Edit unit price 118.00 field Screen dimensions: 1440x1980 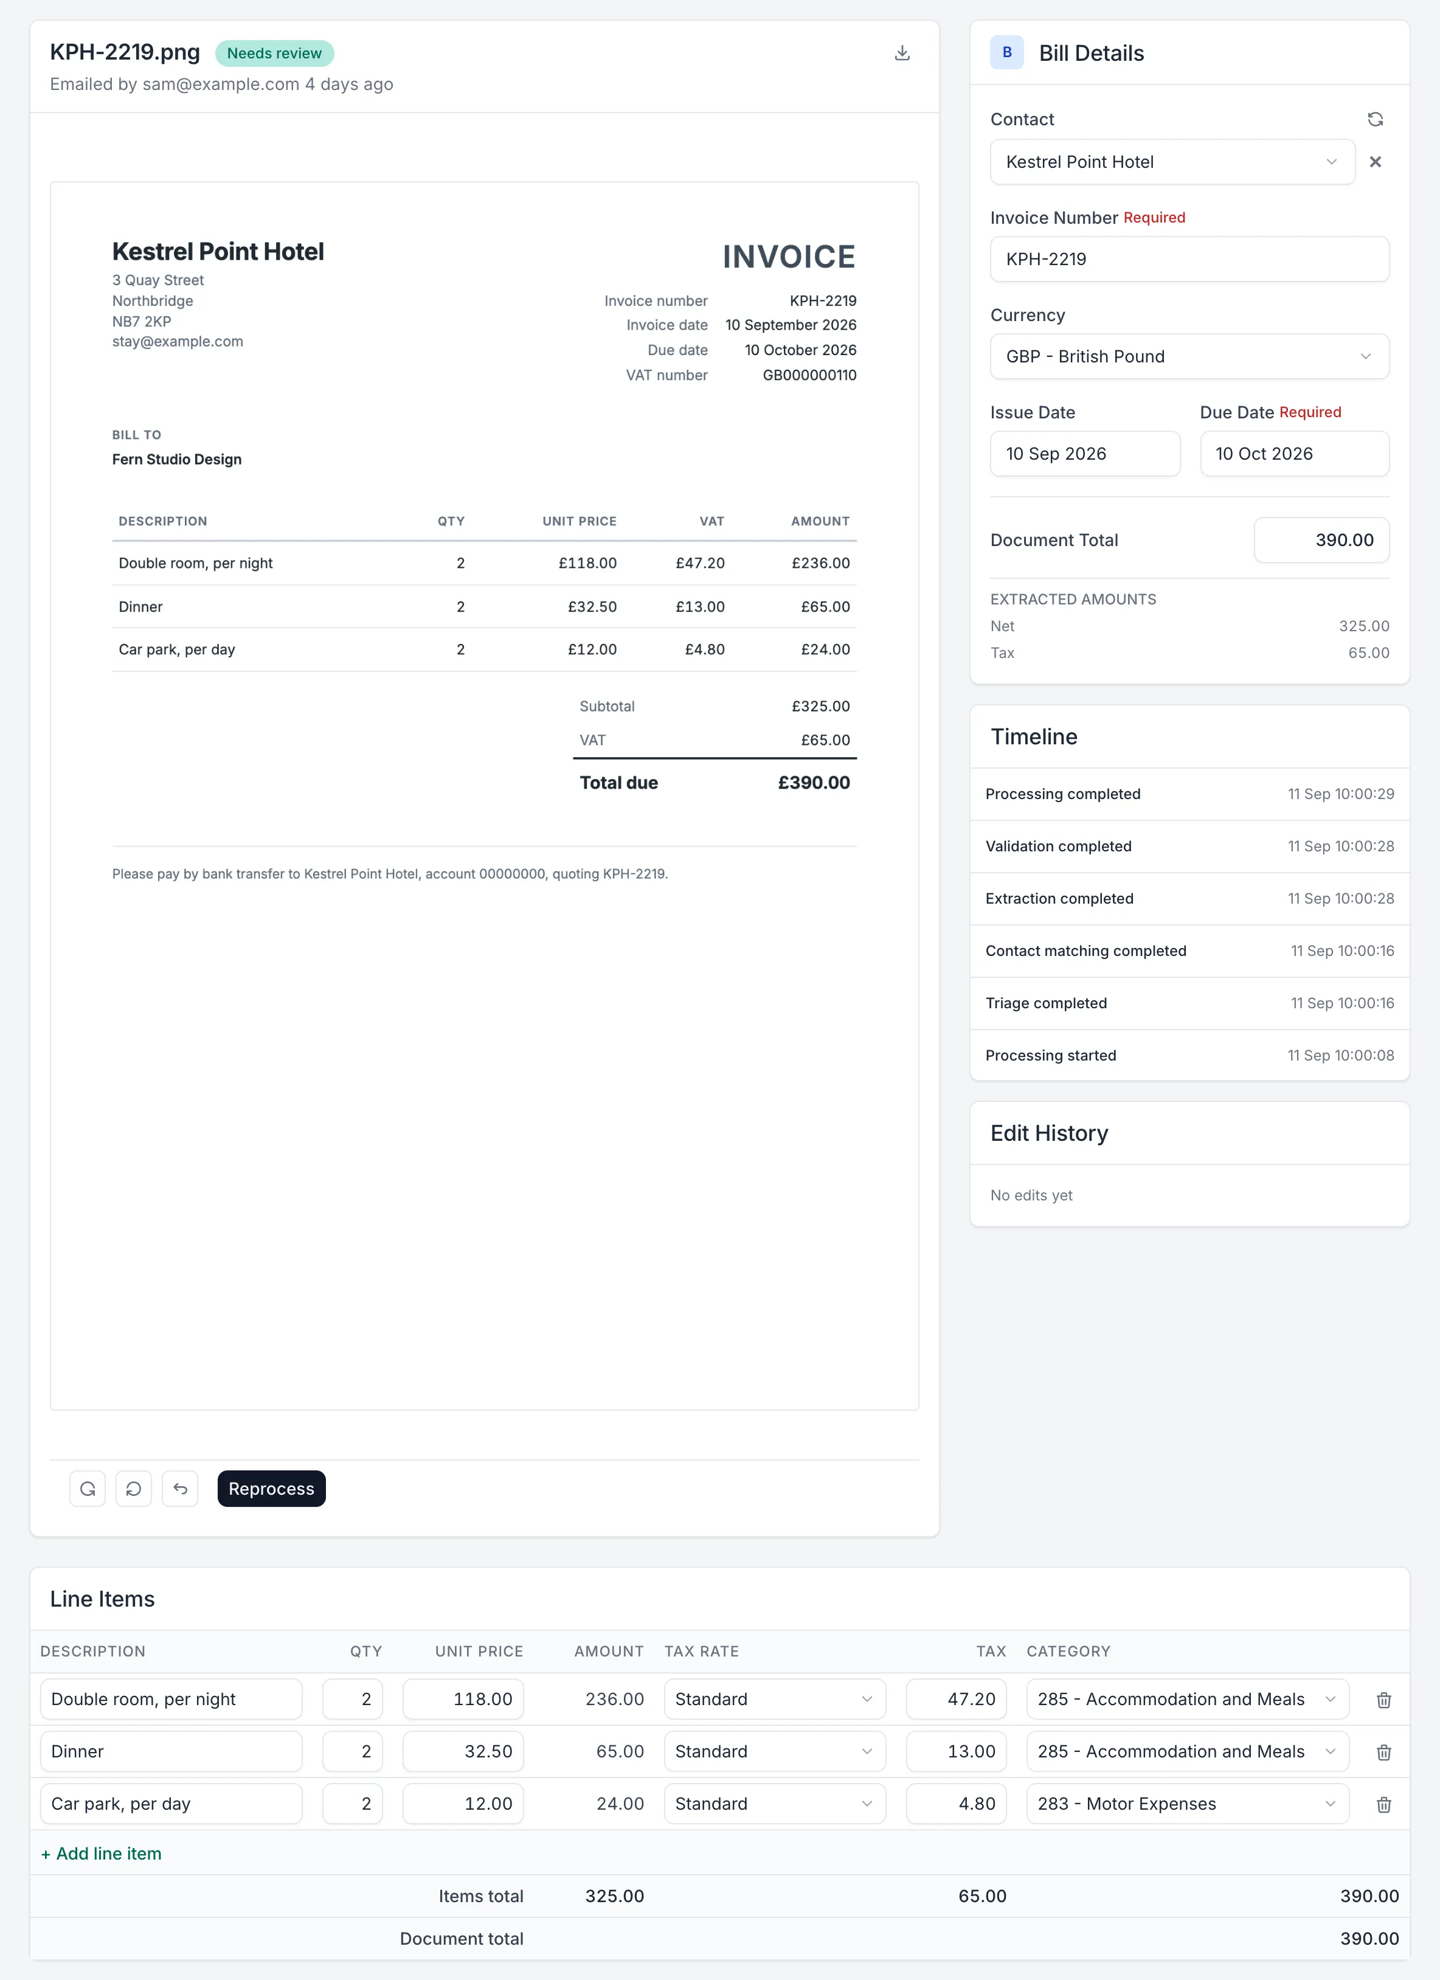(463, 1699)
